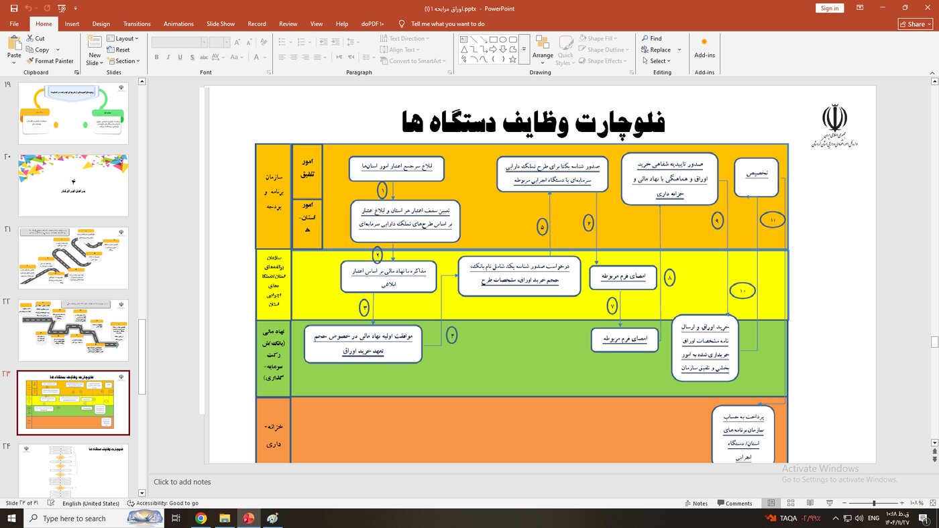Click the Share button

[915, 24]
